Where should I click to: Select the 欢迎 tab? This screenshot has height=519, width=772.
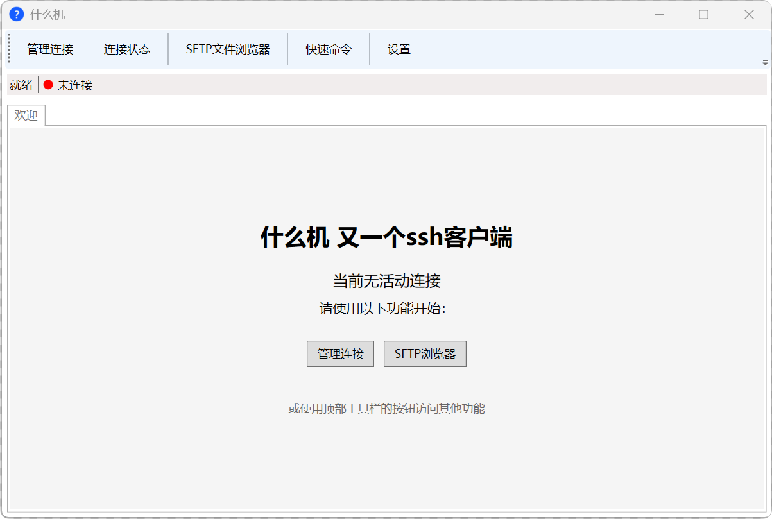point(26,115)
